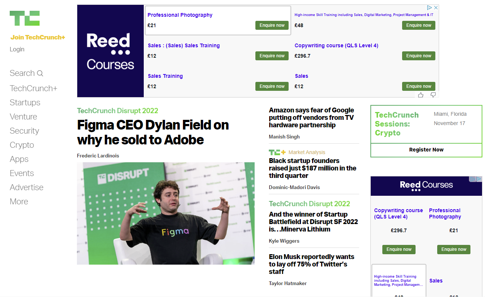Click TechCrunch Sessions: Crypto event title
Viewport: 485px width, 297px height.
pyautogui.click(x=397, y=124)
